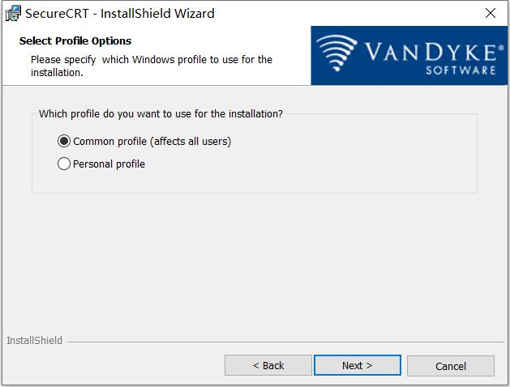The image size is (510, 387).
Task: Click the 'Which profile do you want' group label
Action: point(161,114)
